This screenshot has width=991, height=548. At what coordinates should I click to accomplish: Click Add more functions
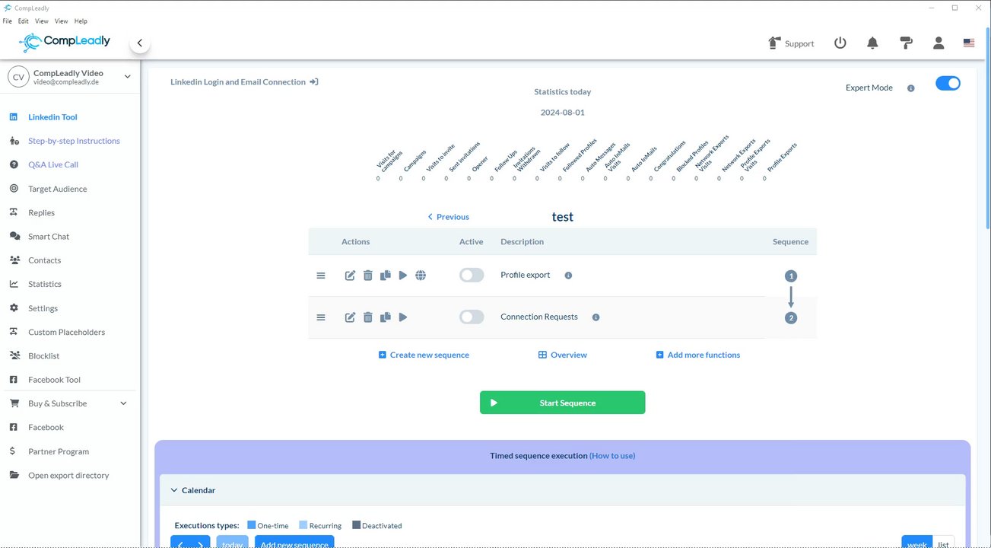pyautogui.click(x=697, y=355)
